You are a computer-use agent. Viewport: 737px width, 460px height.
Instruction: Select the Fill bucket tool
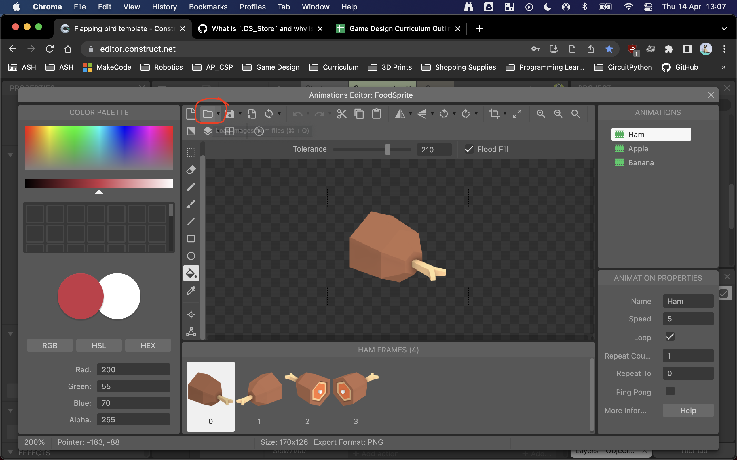tap(191, 273)
